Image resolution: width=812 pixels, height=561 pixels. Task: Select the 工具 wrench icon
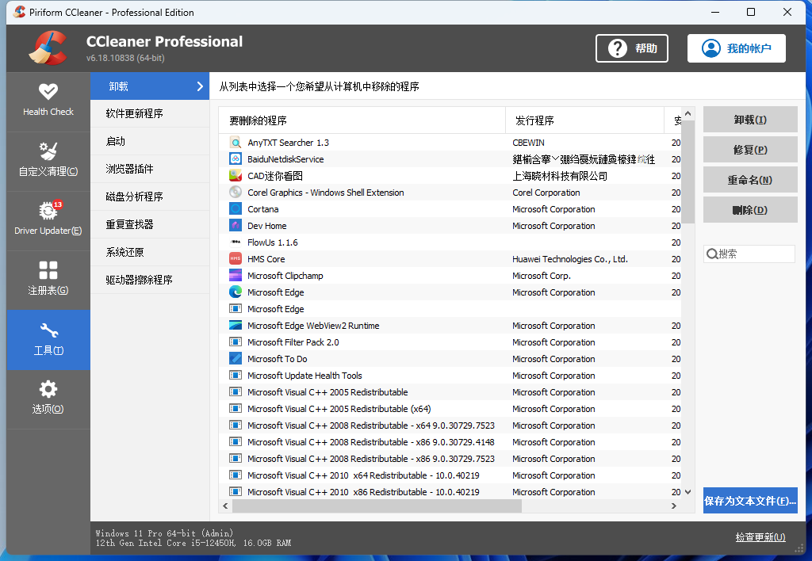48,330
